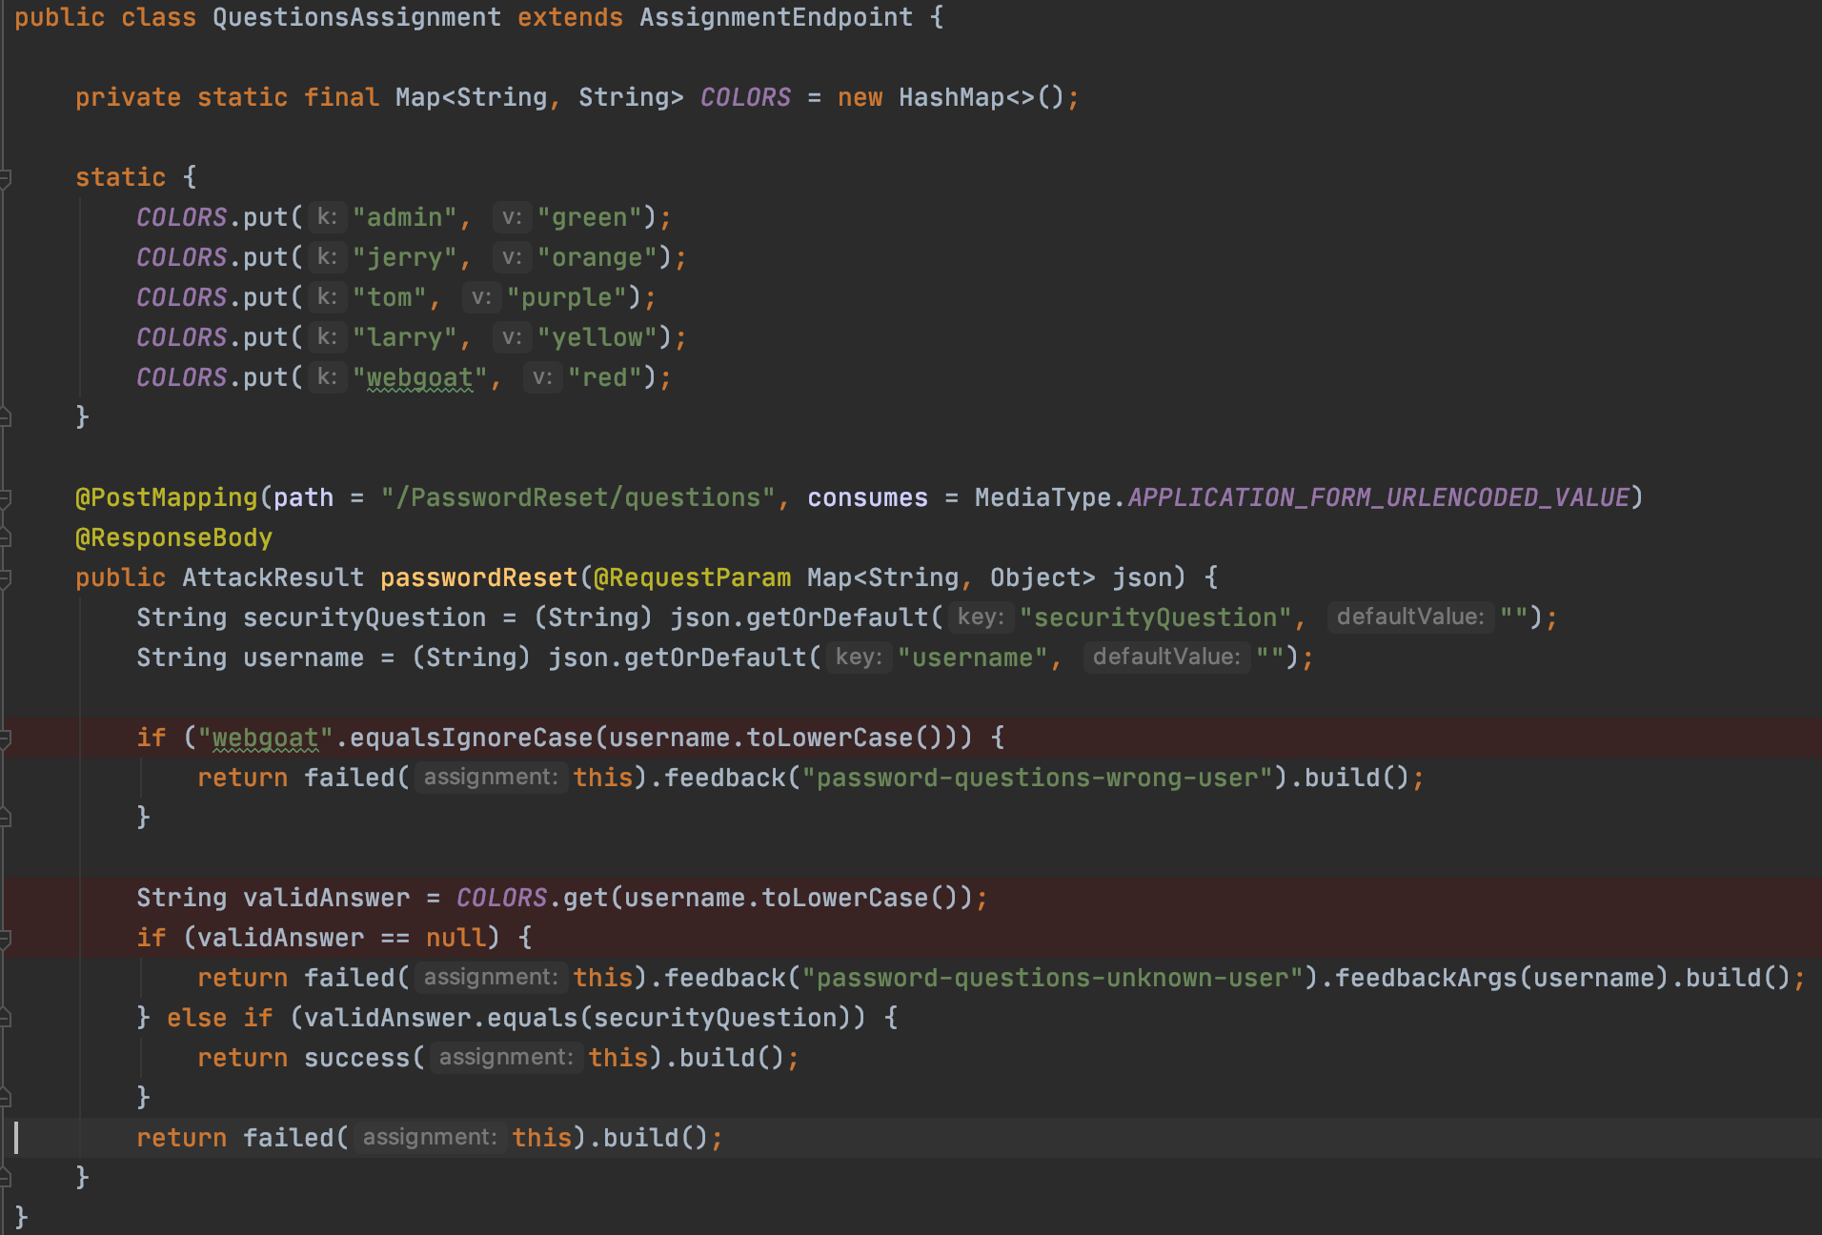Click the QuestionsAssignment class name

(356, 17)
